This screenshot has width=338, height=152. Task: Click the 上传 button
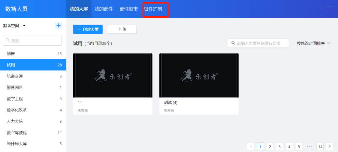(122, 29)
